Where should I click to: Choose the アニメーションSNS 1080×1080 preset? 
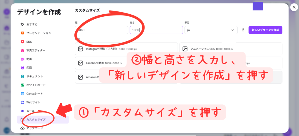[231, 49]
